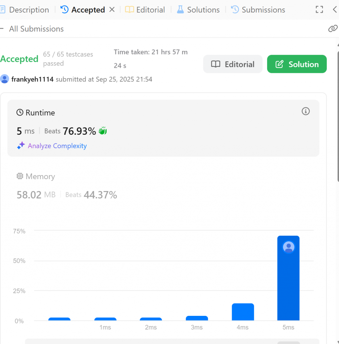Toggle fullscreen panel icon

click(319, 10)
